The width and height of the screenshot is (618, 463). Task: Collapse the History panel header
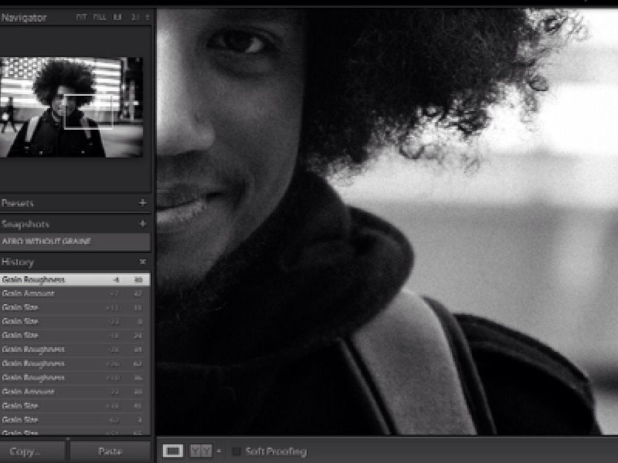18,262
